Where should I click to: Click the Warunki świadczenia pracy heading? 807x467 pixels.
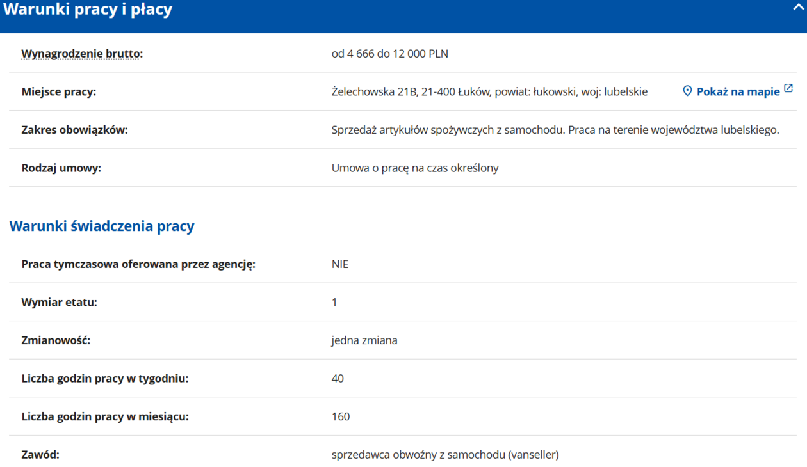(102, 226)
